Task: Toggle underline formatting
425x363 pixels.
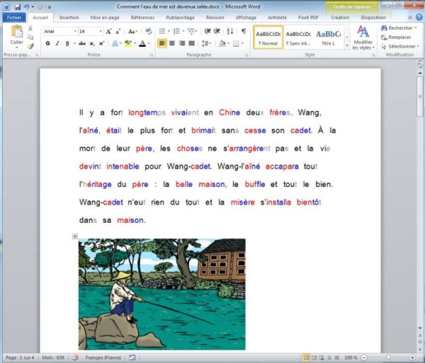Action: tap(68, 43)
